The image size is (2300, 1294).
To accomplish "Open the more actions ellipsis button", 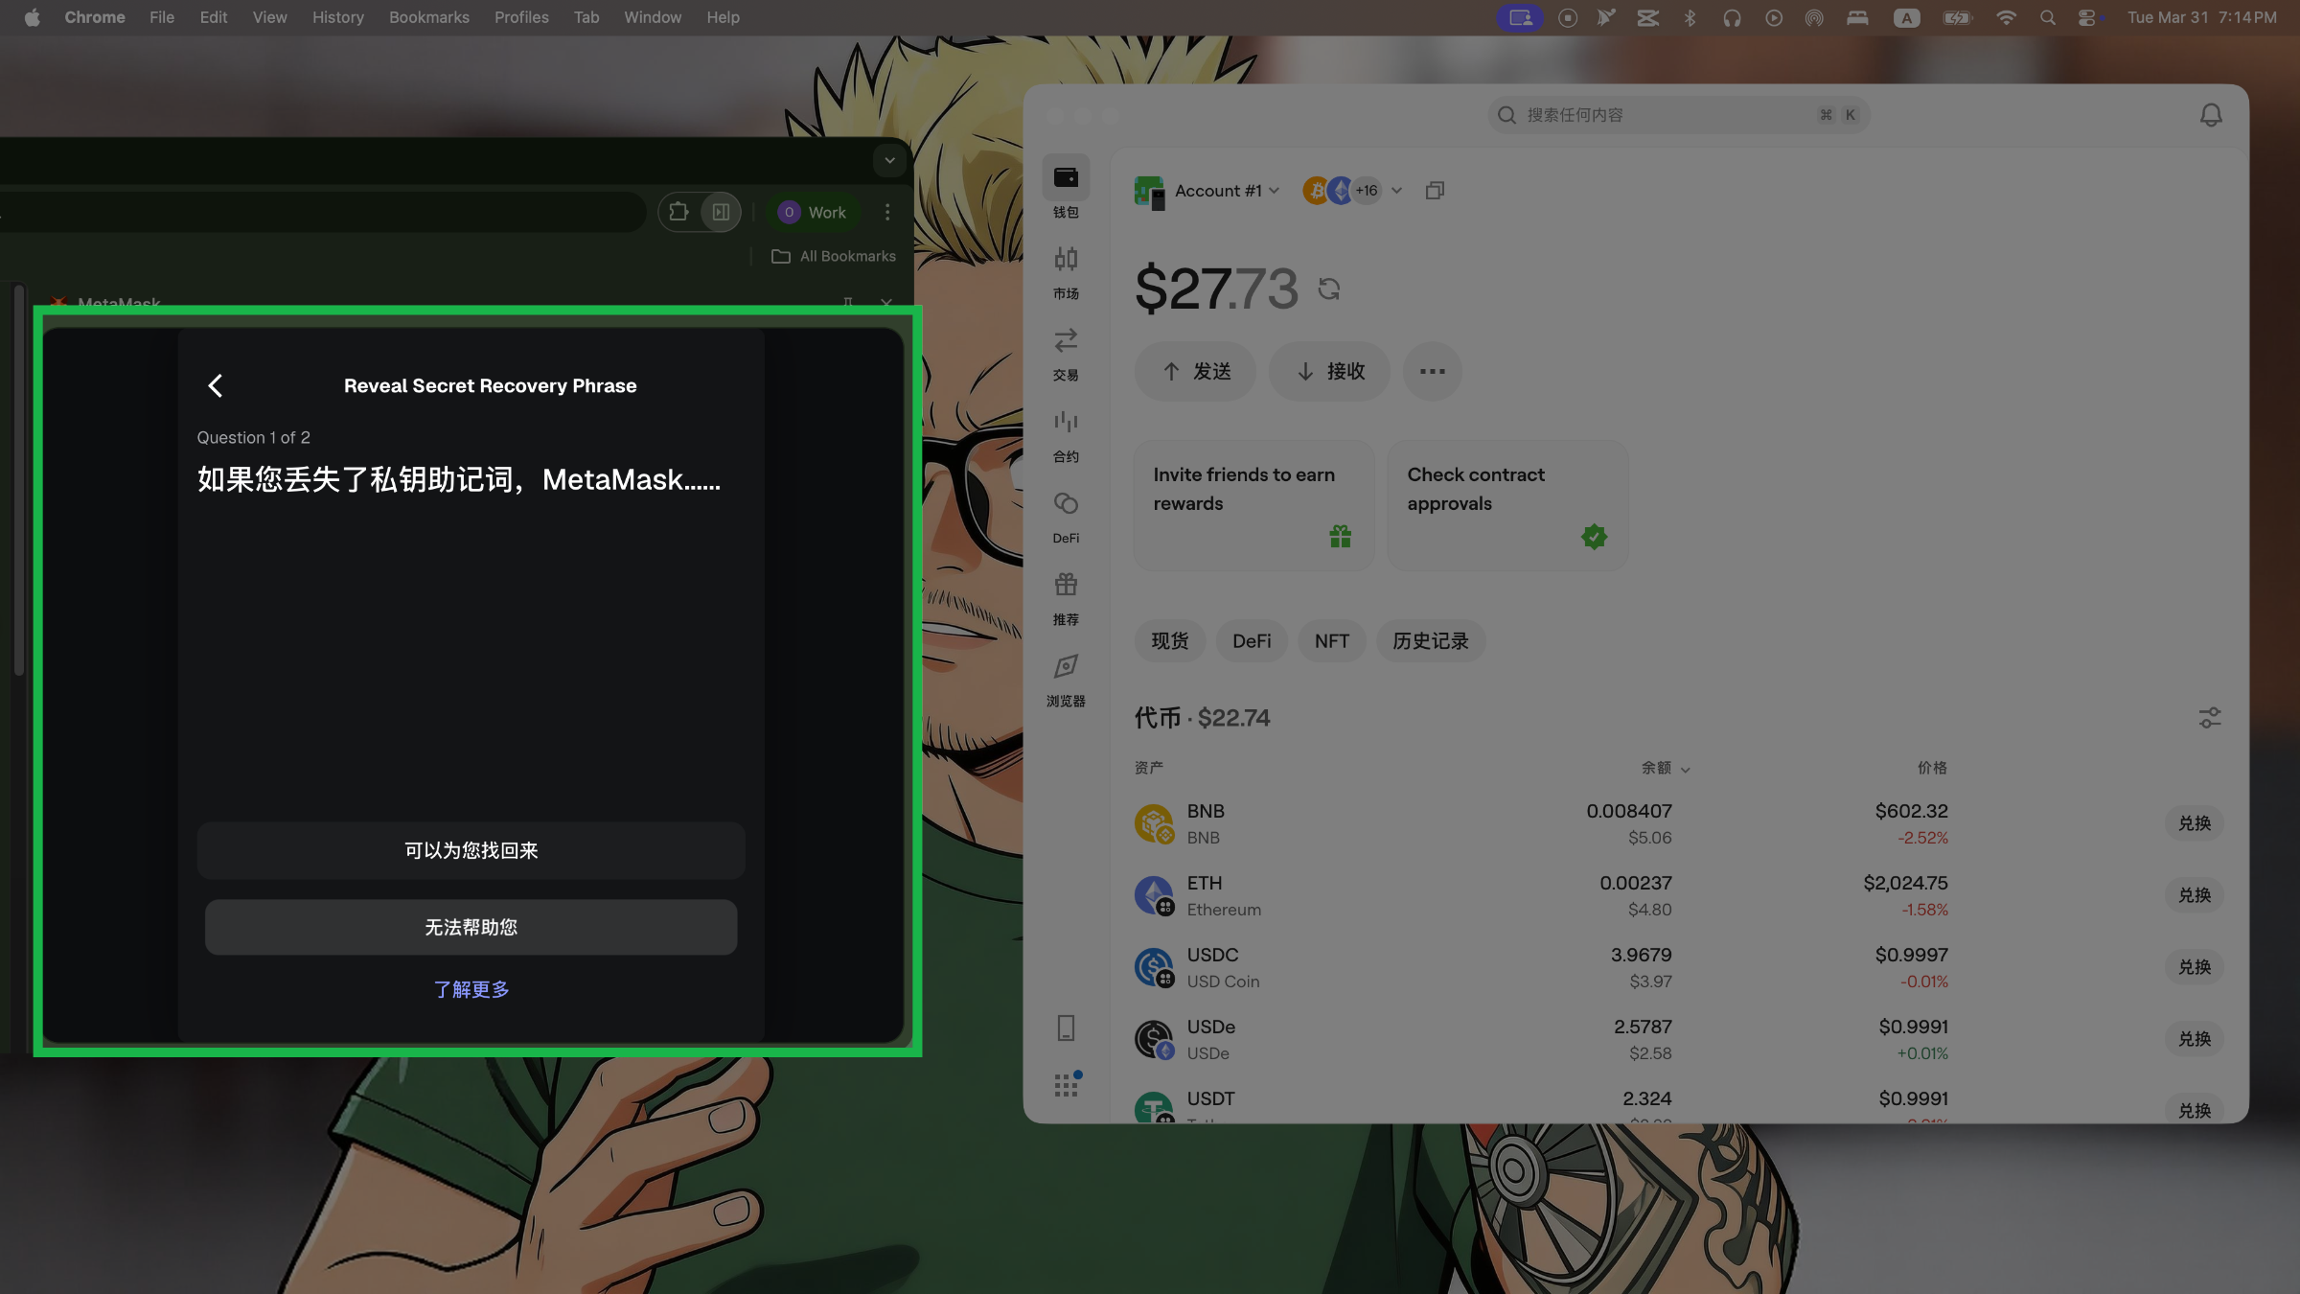I will [1432, 371].
